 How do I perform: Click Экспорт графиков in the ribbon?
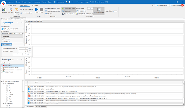[x=27, y=9]
